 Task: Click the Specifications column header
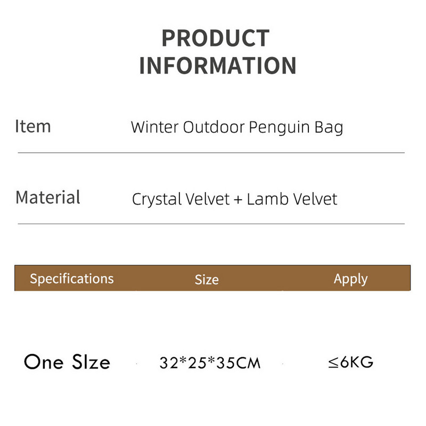(x=72, y=278)
